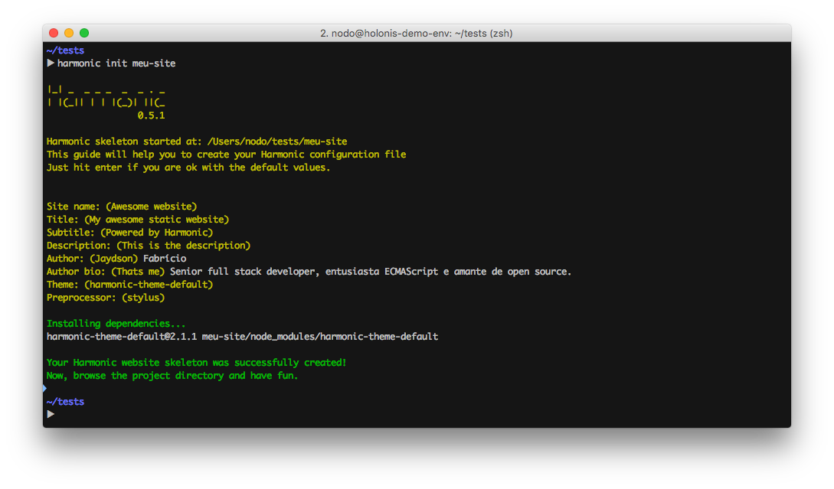Click the 'Site name: (Awesome website)' line
Viewport: 834px width, 489px height.
(122, 206)
